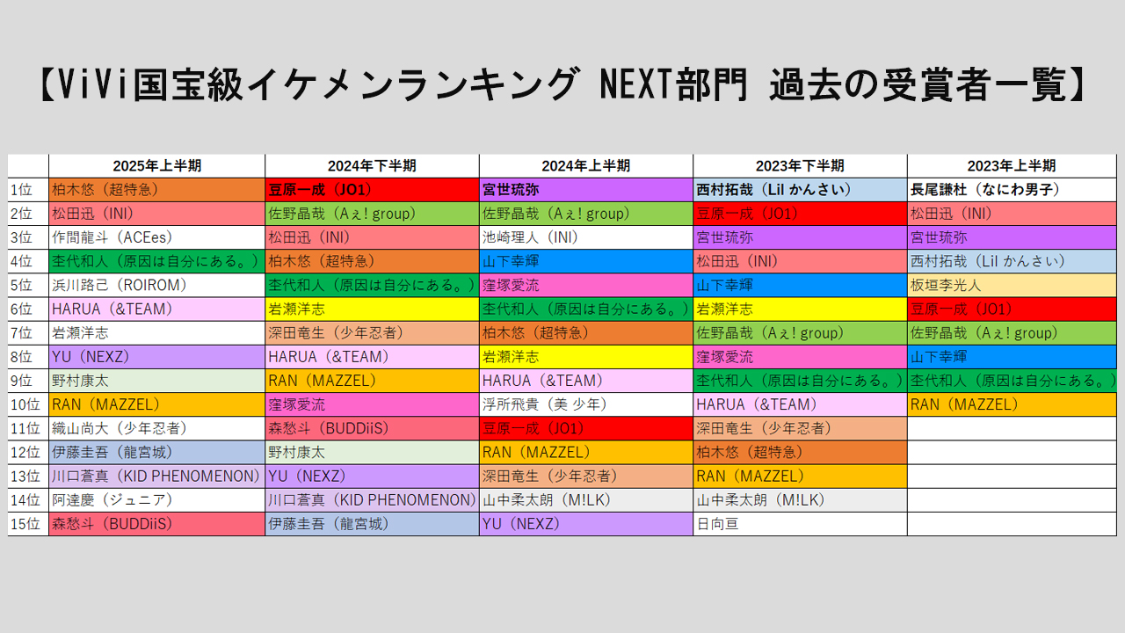1125x633 pixels.
Task: Click 松田迅（INI）in 2023年上半期 column
Action: [x=1012, y=214]
